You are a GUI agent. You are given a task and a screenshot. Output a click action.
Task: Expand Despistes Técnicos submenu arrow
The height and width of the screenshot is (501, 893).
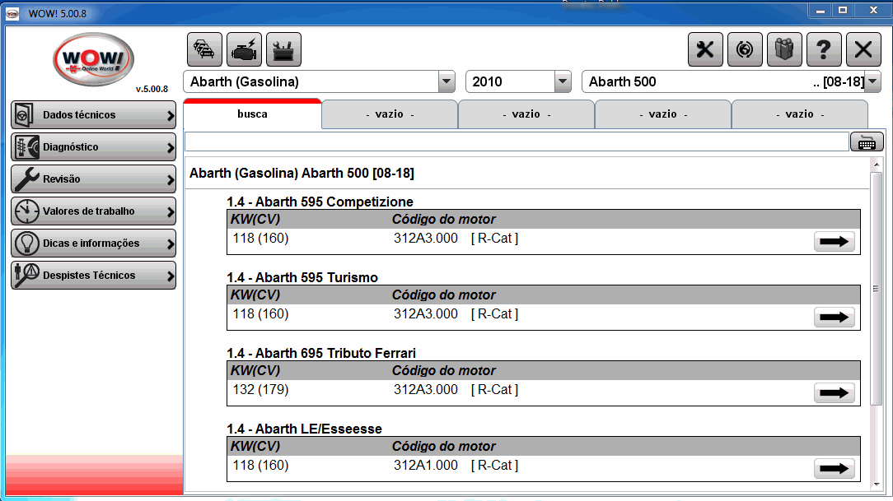170,276
